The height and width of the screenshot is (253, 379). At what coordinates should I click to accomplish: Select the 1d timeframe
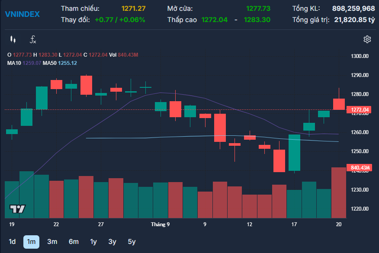[x=12, y=242]
